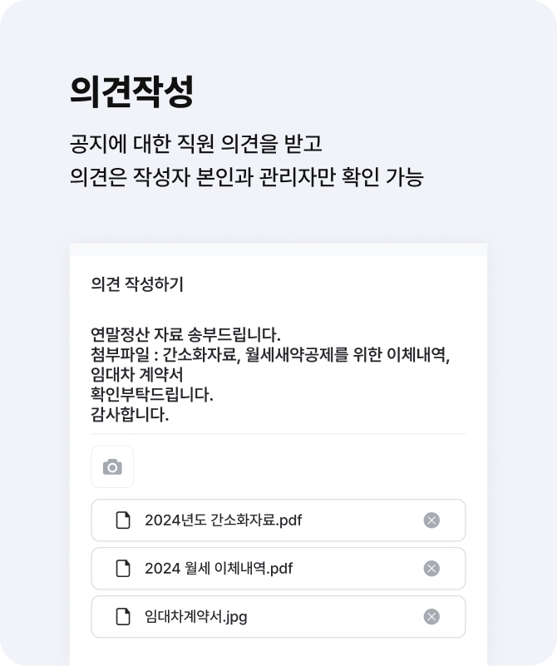Viewport: 557px width, 666px height.
Task: Place cursor on 연말정산 자료 송부드립니다 line
Action: coord(185,335)
